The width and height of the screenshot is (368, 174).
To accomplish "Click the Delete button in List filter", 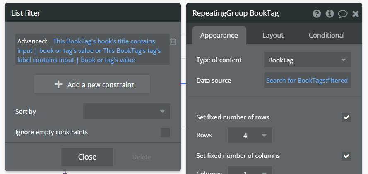I will tap(142, 157).
